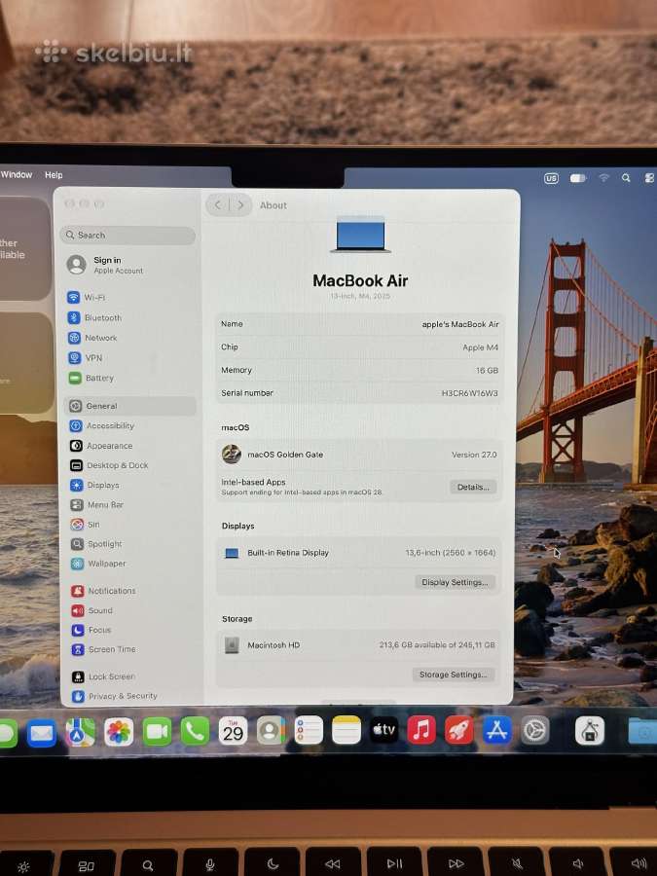This screenshot has height=876, width=657.
Task: Open the Window menu
Action: [x=17, y=175]
